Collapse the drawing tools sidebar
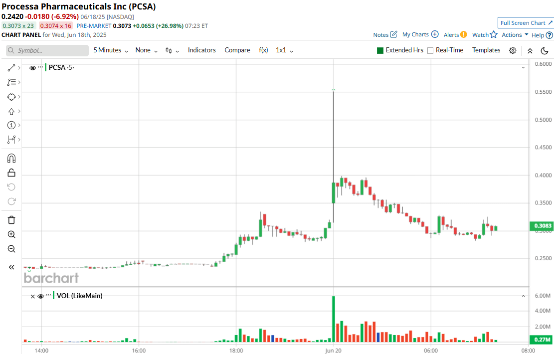554x354 pixels. click(11, 267)
